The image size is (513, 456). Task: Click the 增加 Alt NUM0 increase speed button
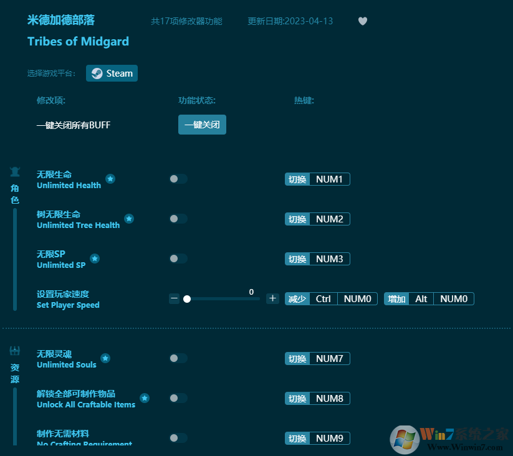429,298
